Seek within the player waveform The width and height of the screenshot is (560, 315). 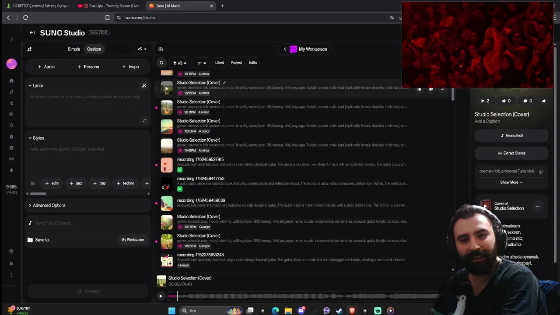click(x=304, y=296)
